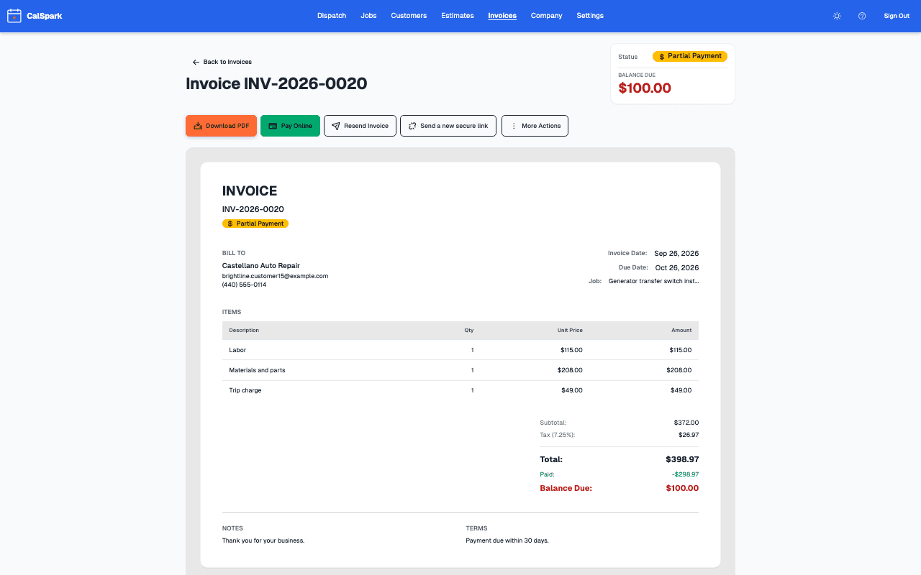Click the phone number (440) 555-0114
Image resolution: width=921 pixels, height=575 pixels.
pyautogui.click(x=244, y=285)
